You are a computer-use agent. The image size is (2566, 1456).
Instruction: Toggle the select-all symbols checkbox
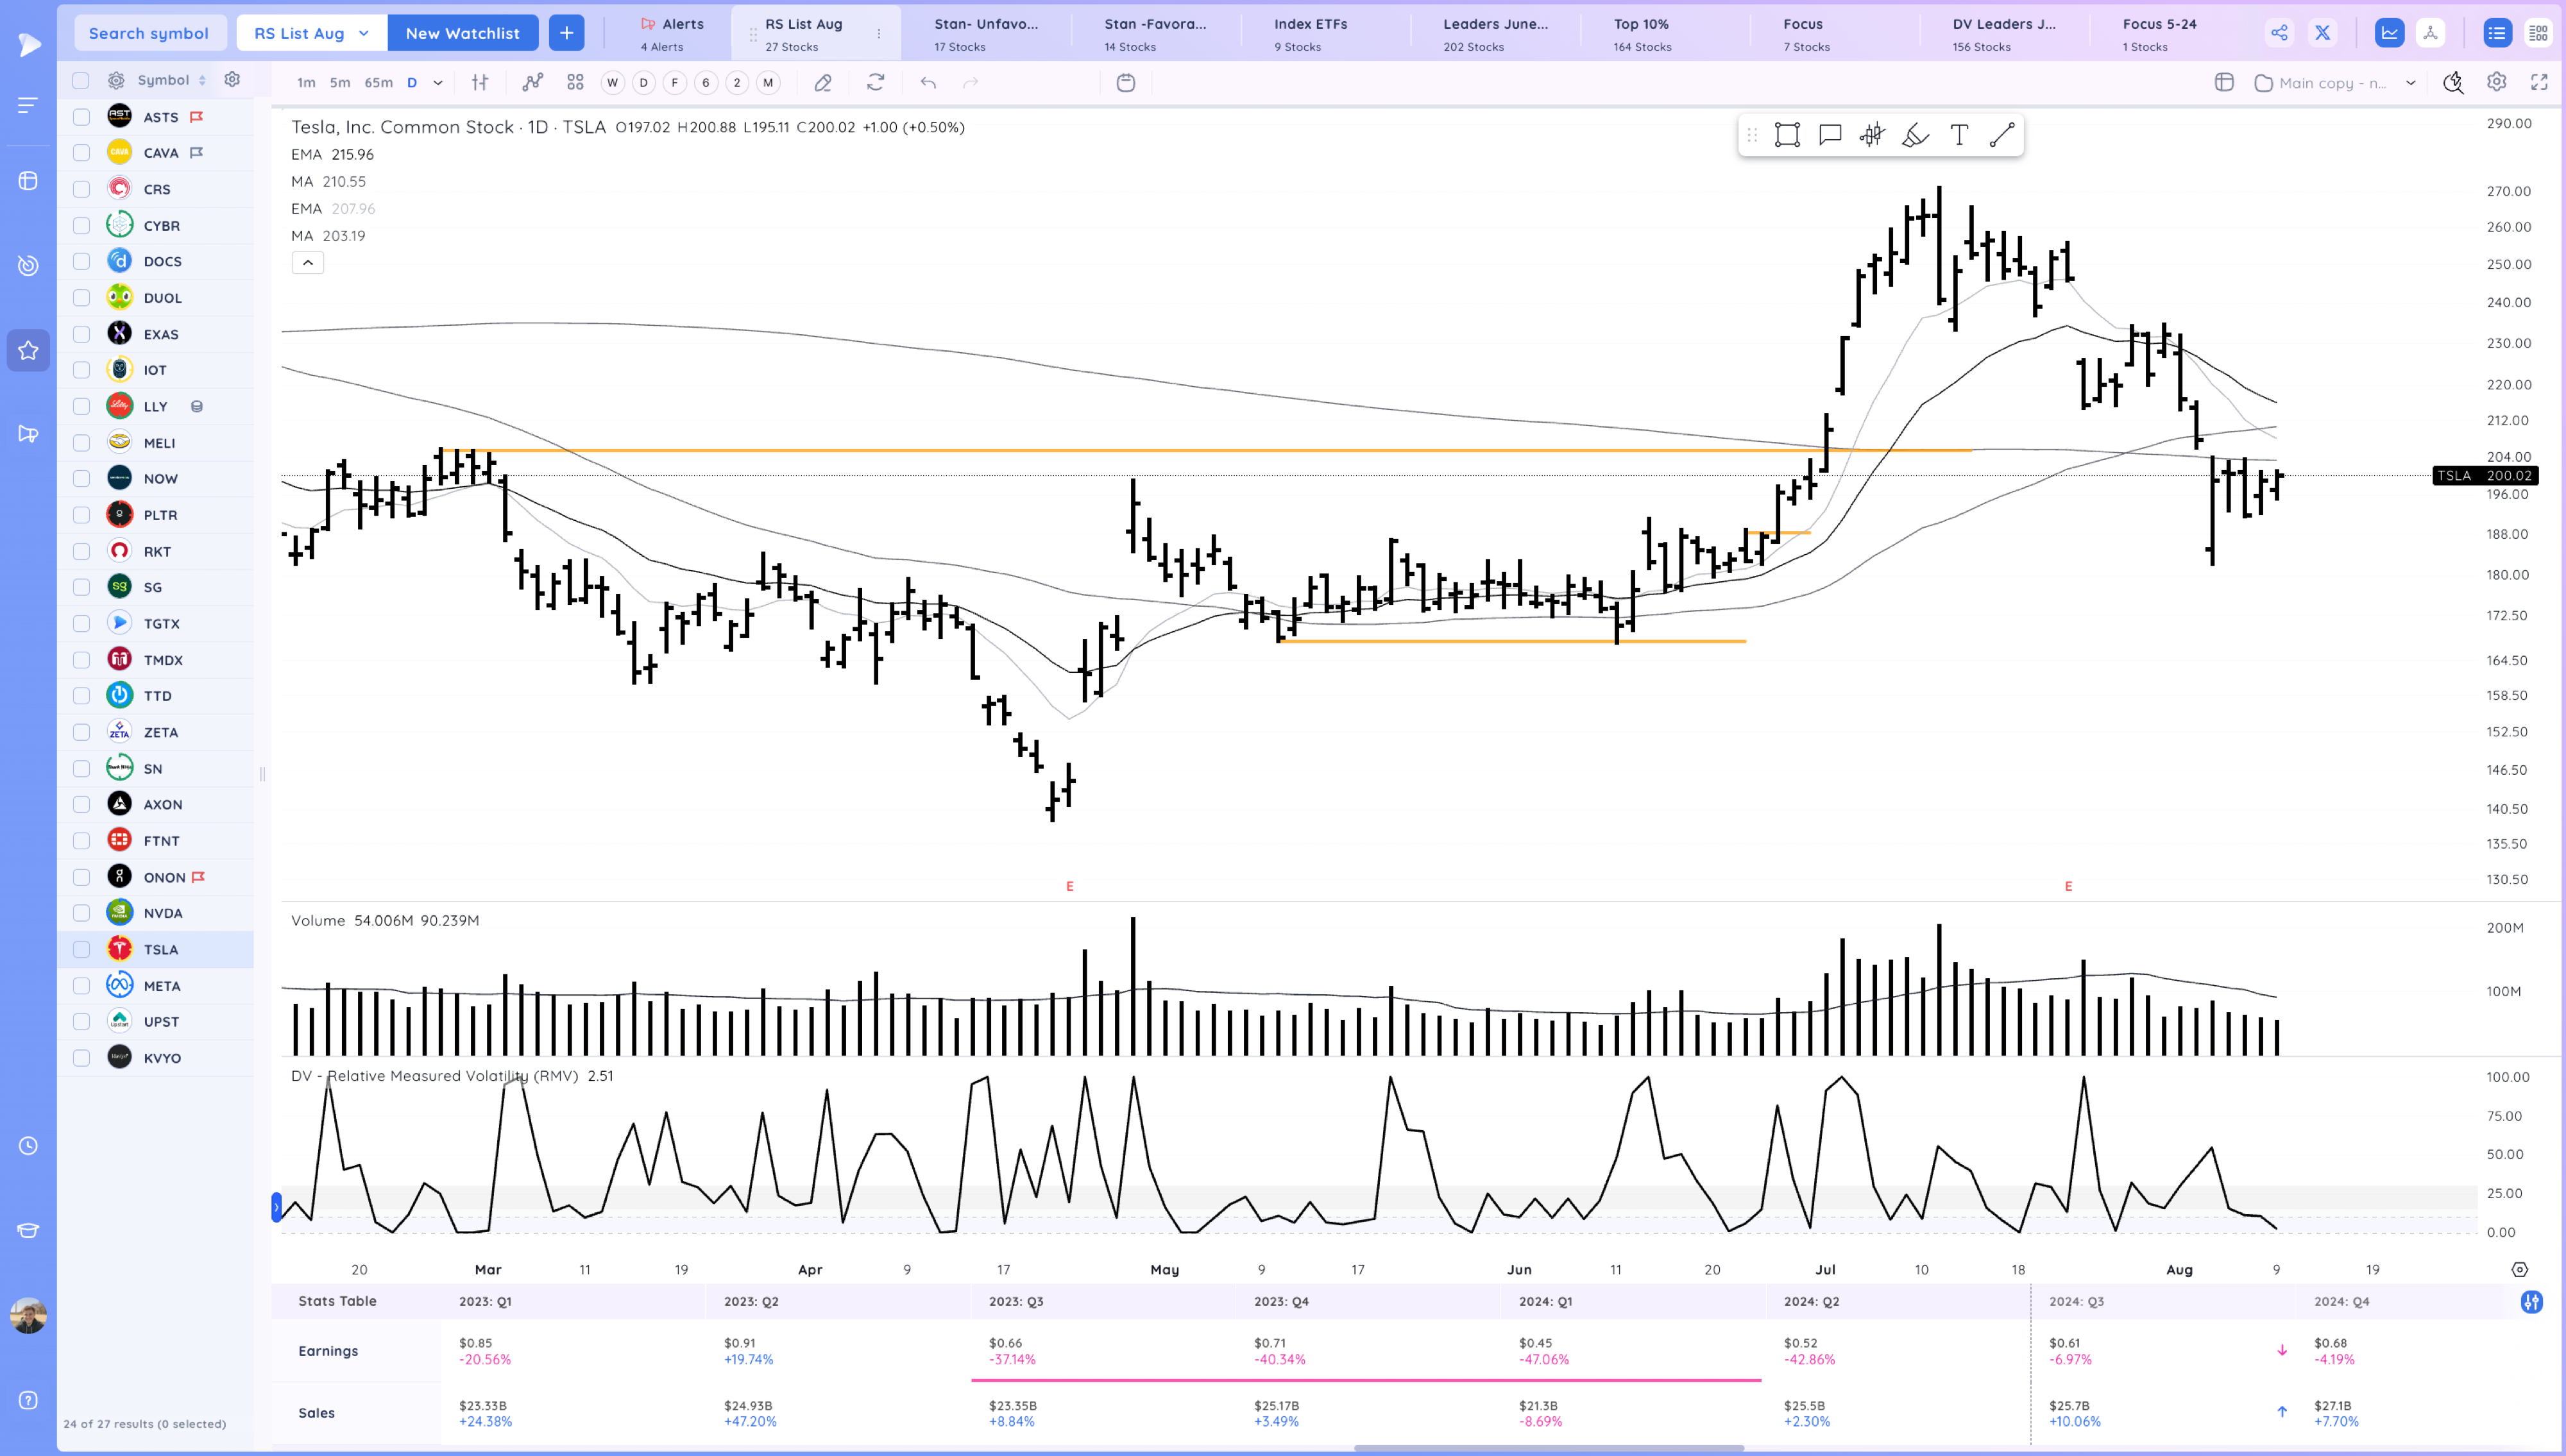pyautogui.click(x=82, y=80)
